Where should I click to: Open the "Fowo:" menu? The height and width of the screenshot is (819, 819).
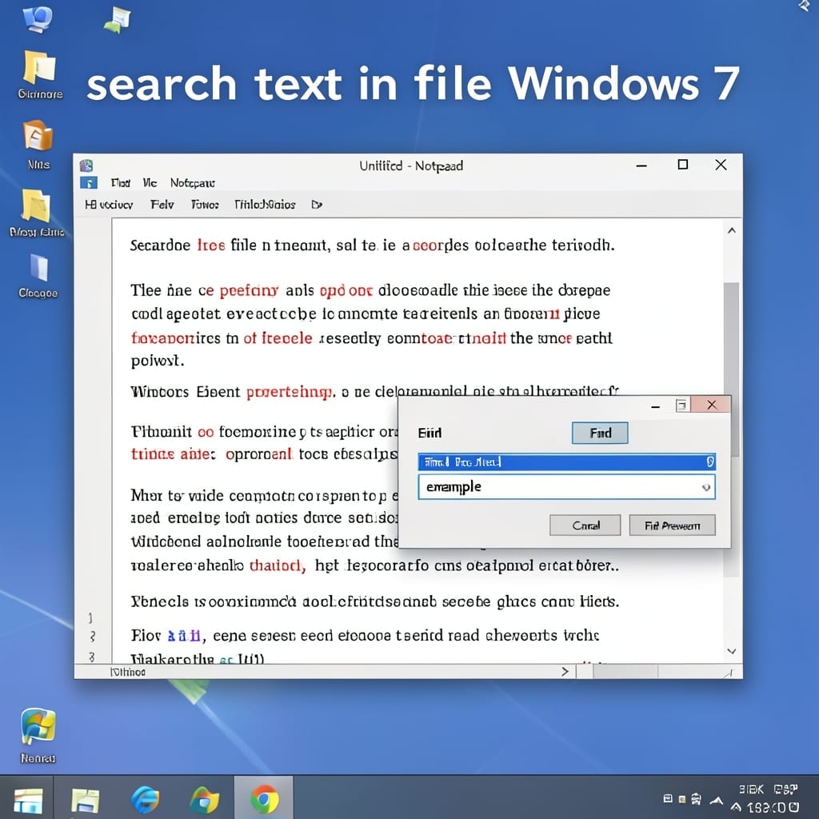coord(205,205)
